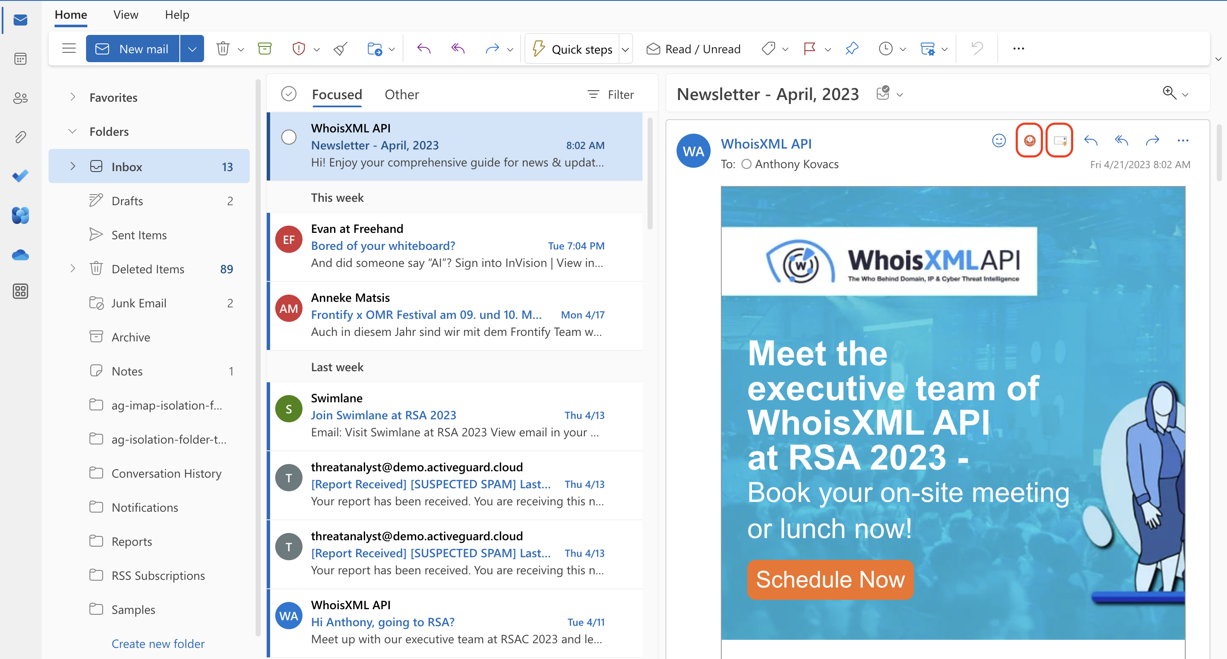Collapse the Folders section
This screenshot has width=1227, height=659.
(x=72, y=131)
